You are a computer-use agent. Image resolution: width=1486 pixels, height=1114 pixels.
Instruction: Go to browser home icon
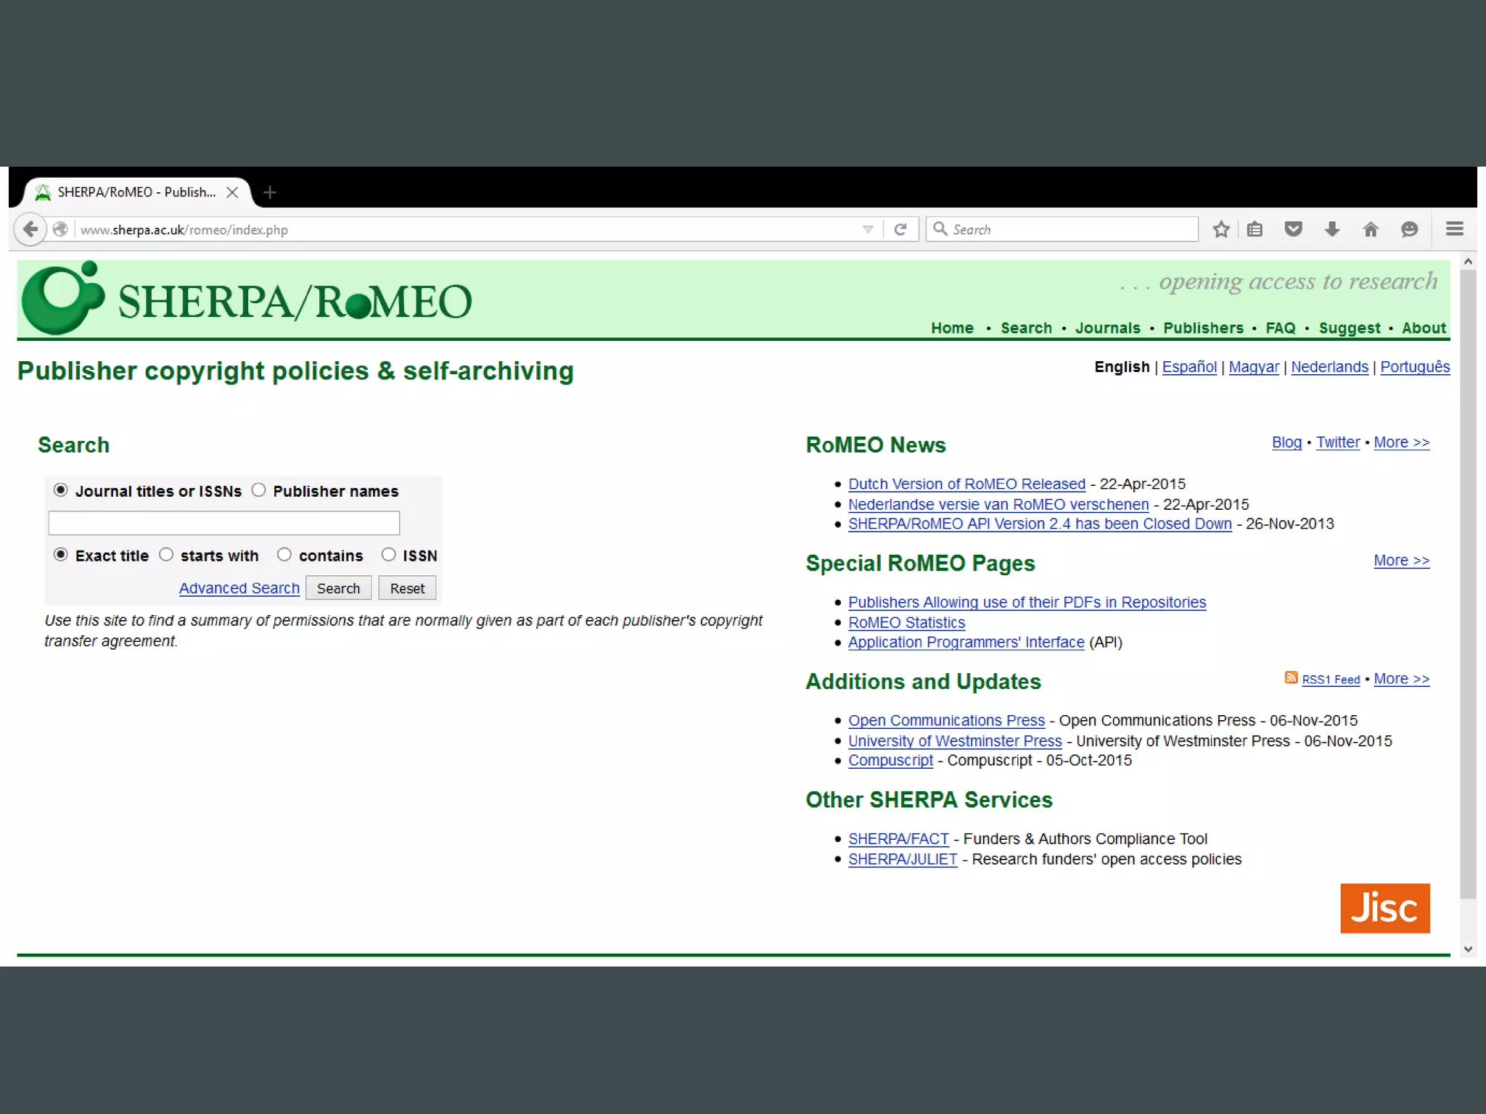click(1371, 229)
